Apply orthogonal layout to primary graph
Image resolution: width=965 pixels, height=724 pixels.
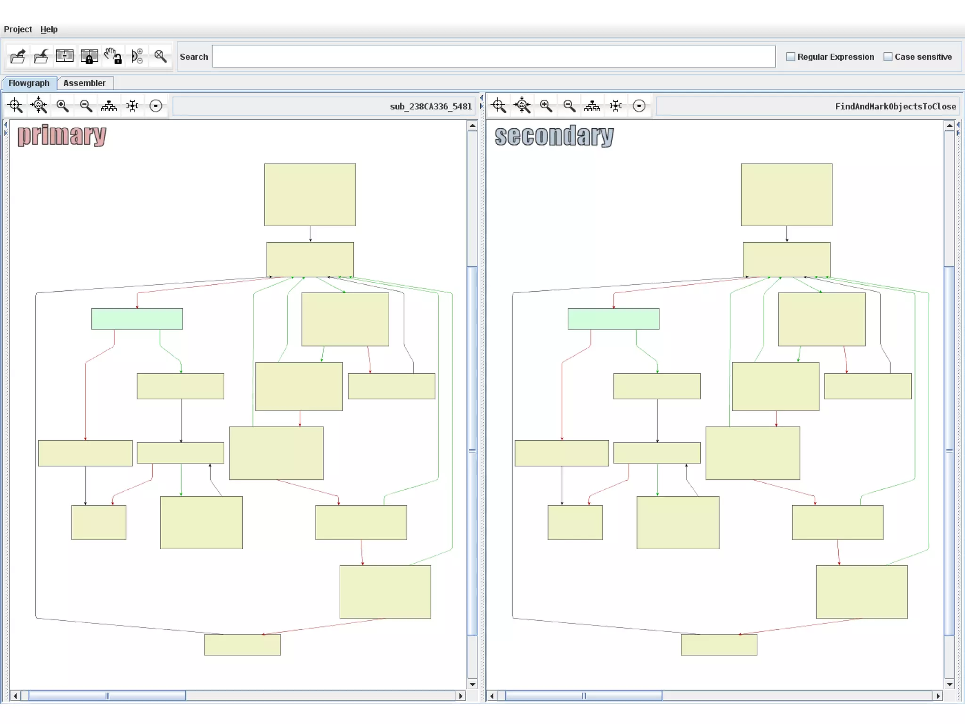(132, 106)
